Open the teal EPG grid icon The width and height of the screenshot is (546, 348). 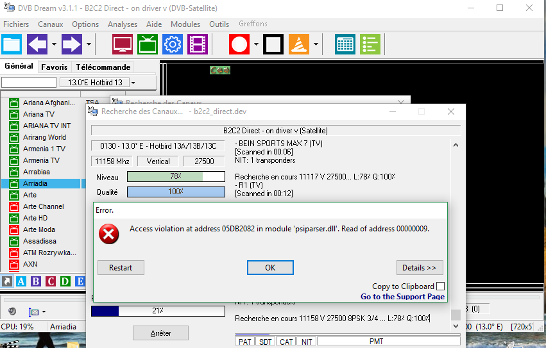[345, 44]
